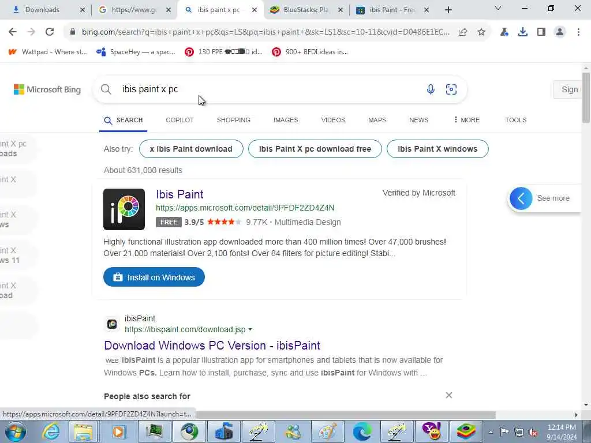
Task: Click the Install on Windows button
Action: (154, 277)
